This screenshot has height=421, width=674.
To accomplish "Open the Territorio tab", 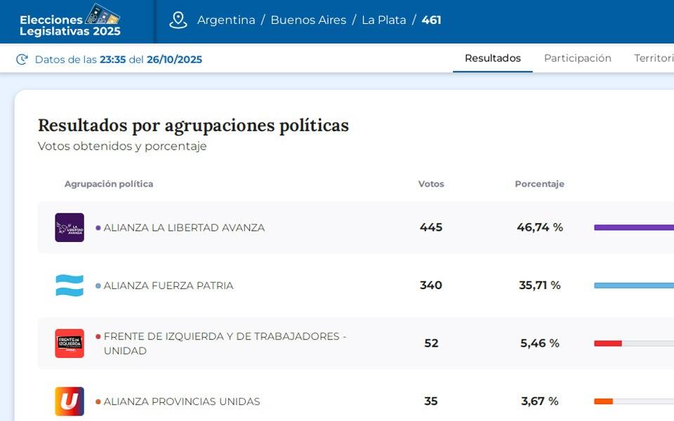I will pyautogui.click(x=653, y=58).
